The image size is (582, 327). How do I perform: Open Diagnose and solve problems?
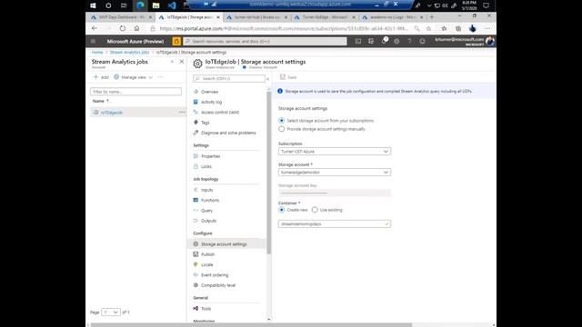pos(228,133)
